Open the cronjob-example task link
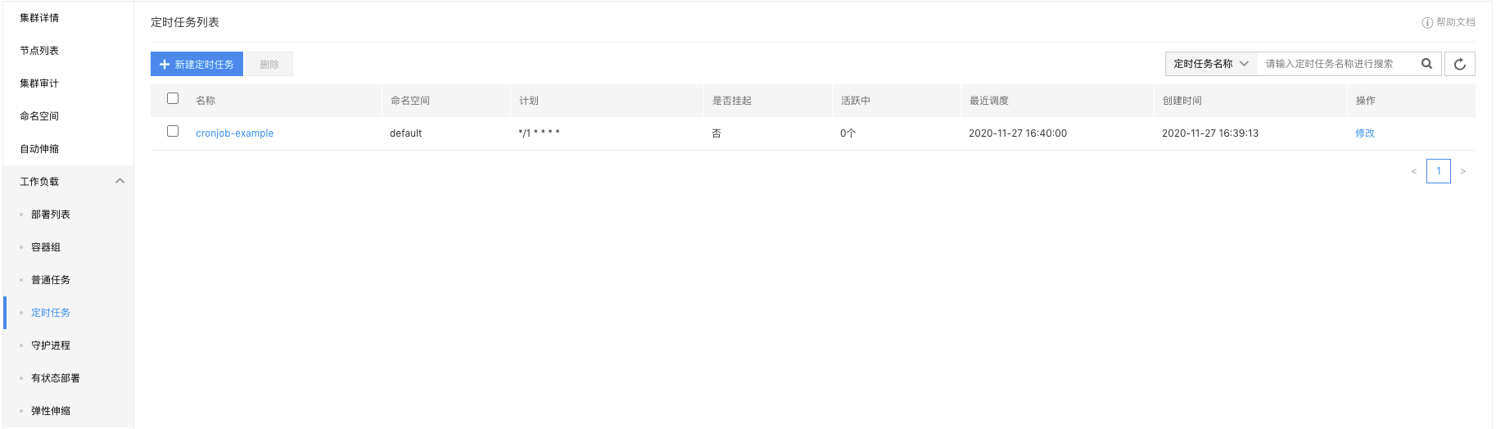 pyautogui.click(x=234, y=133)
